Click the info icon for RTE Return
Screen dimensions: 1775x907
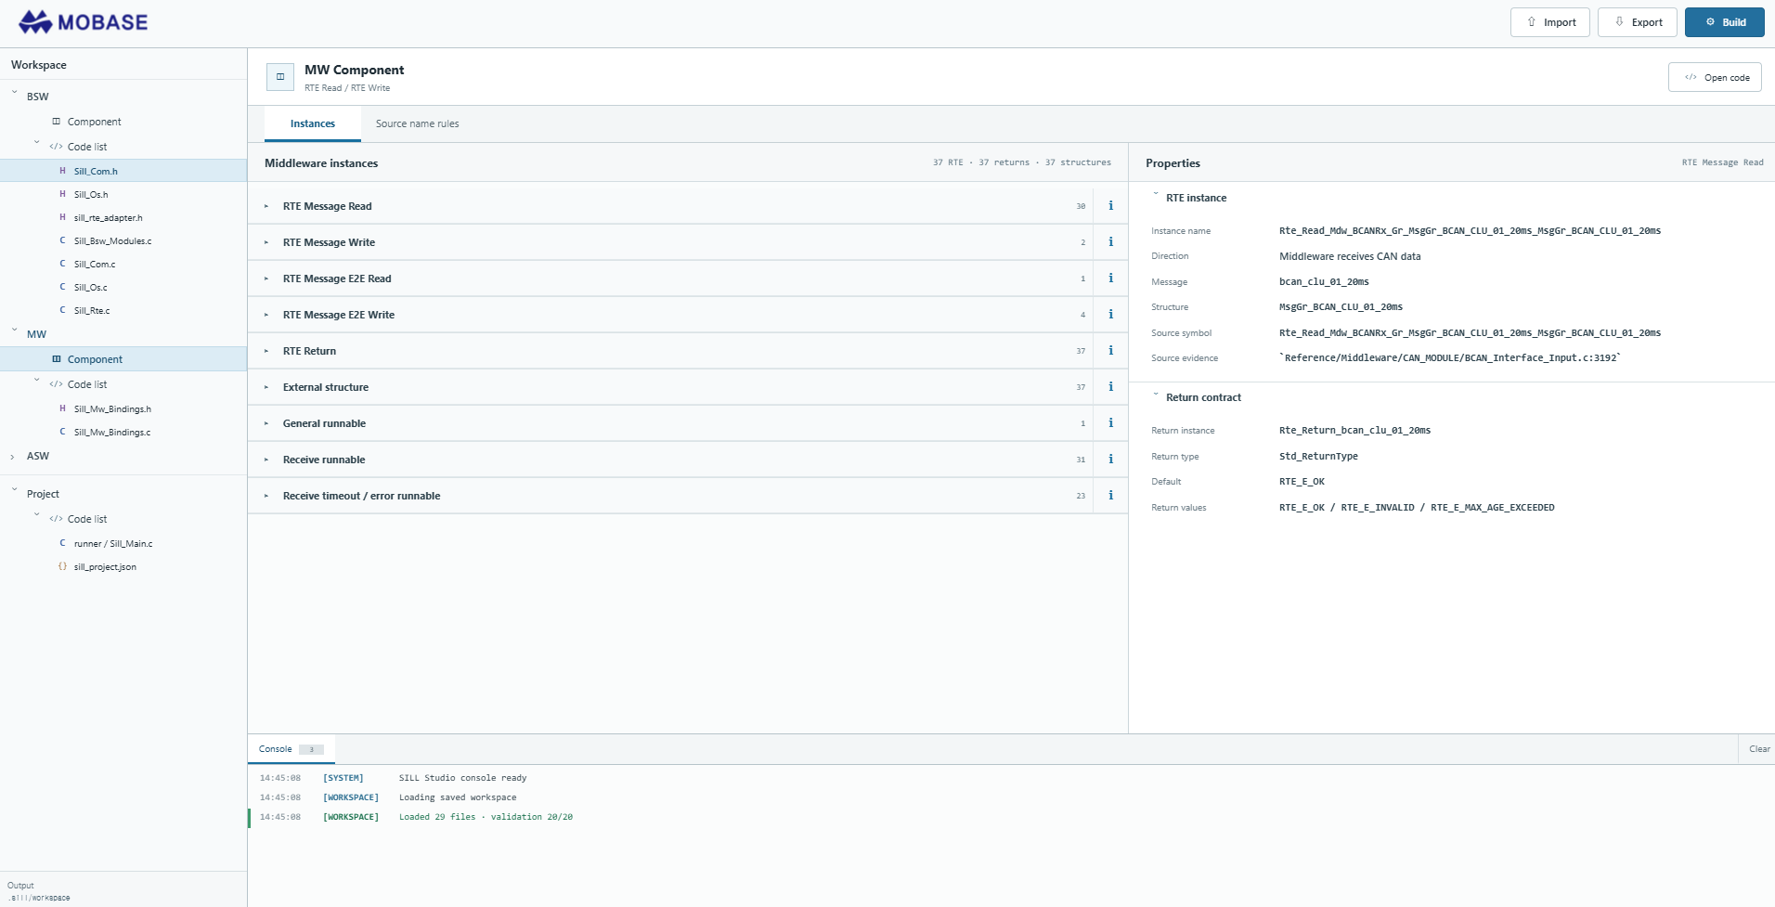pyautogui.click(x=1110, y=351)
